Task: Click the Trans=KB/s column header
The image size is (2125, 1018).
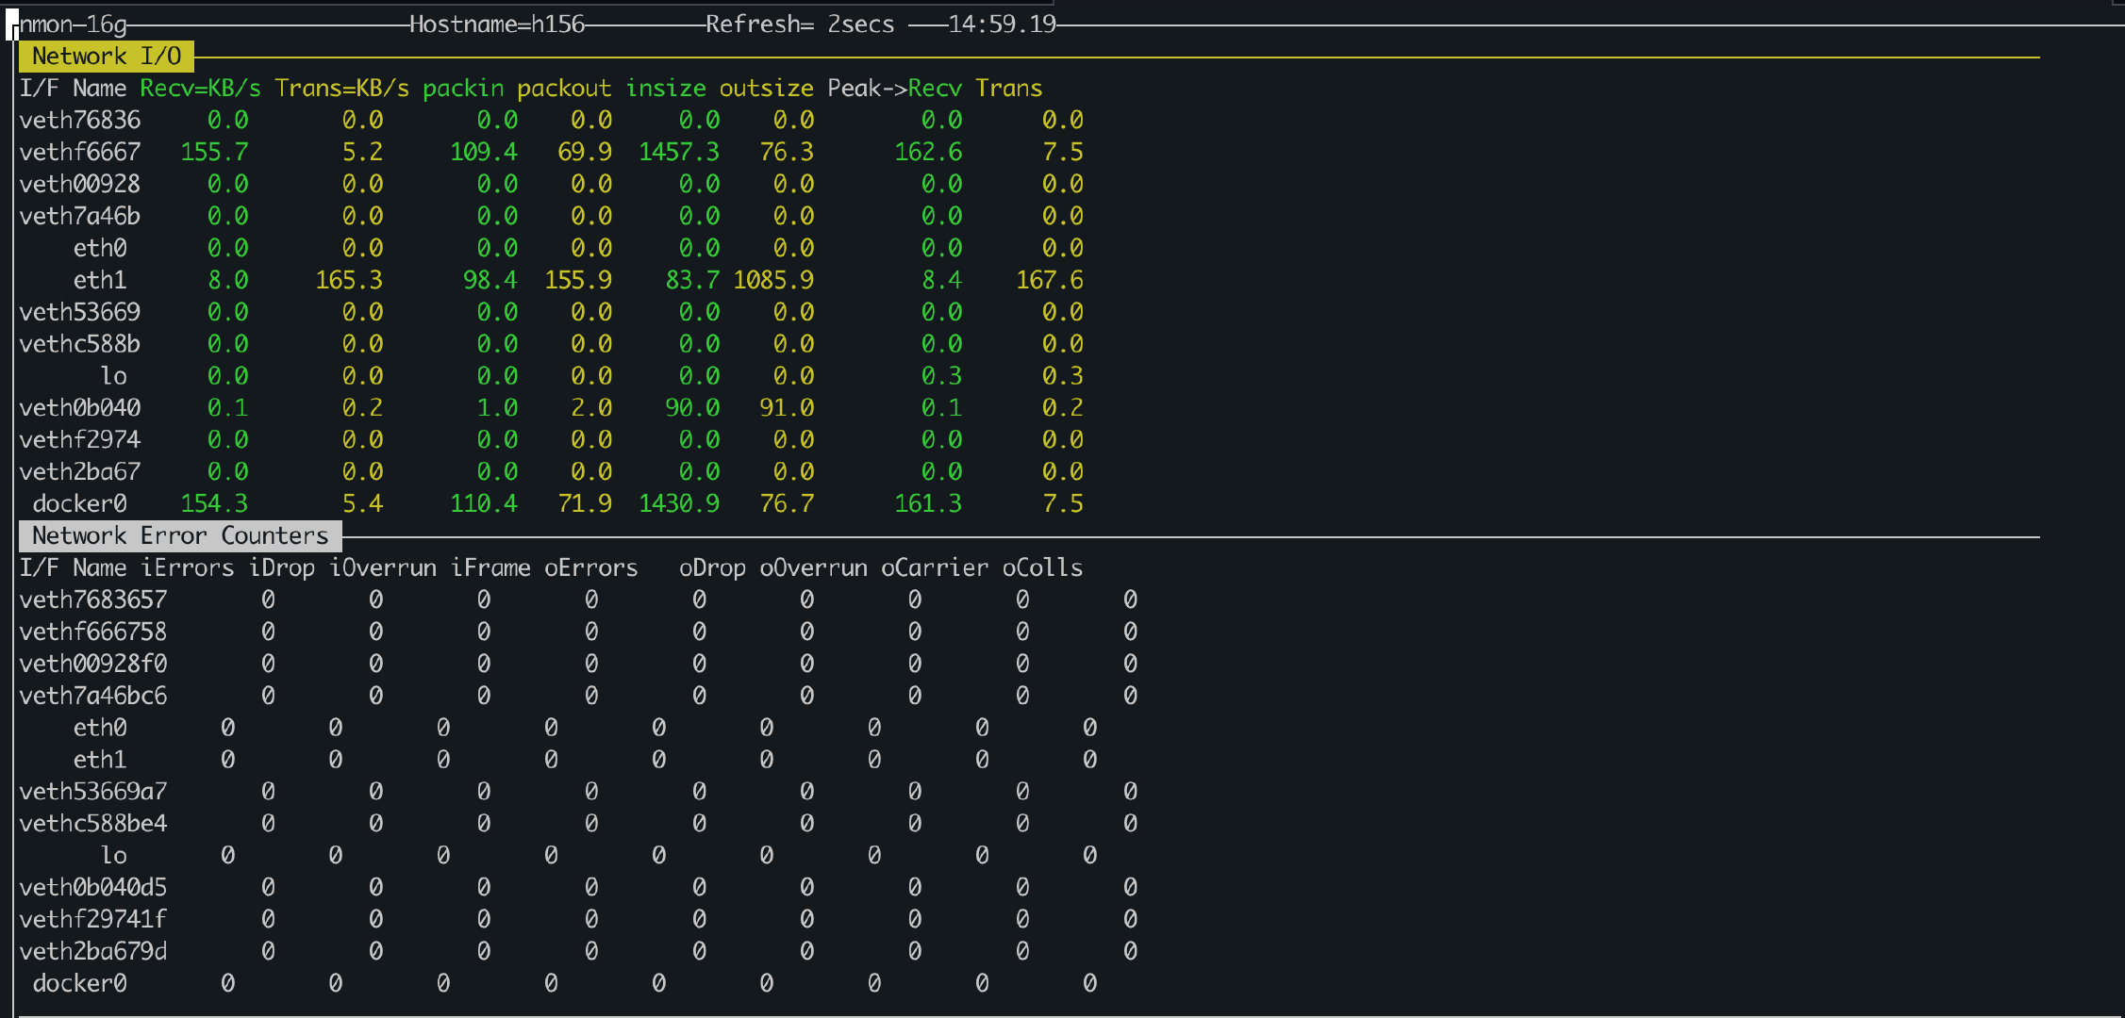Action: coord(342,89)
